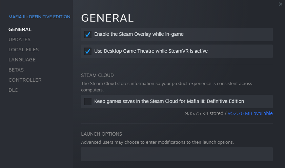Show the CONTROLLER settings
The width and height of the screenshot is (285, 168).
[25, 80]
